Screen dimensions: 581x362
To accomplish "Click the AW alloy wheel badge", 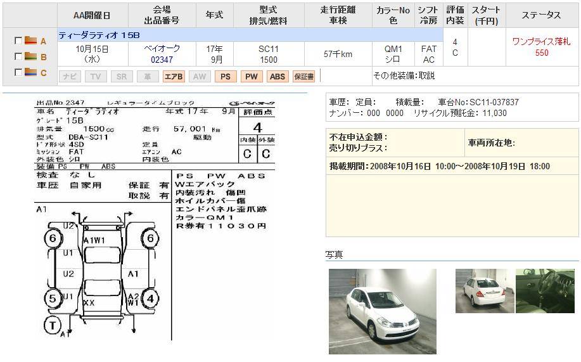I will pos(200,77).
